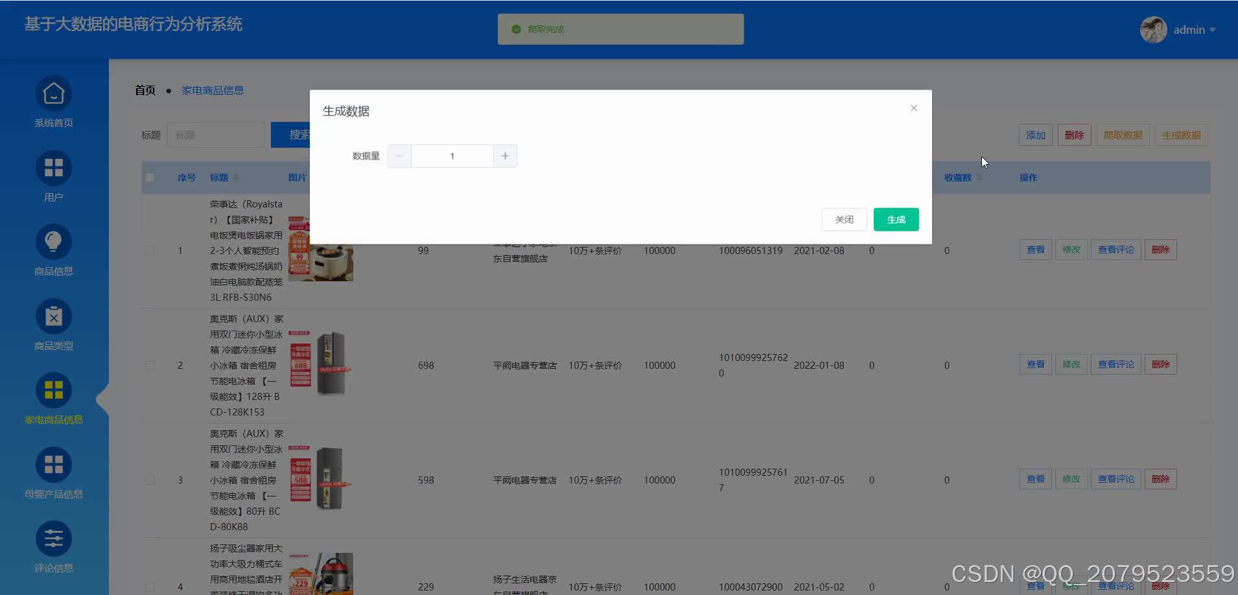This screenshot has height=595, width=1238.
Task: Click 修改 for row 1
Action: point(1071,250)
